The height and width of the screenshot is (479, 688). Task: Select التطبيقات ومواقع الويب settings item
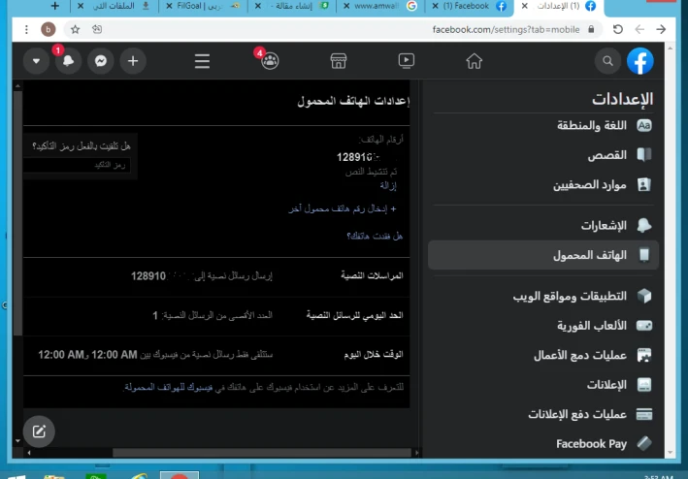[x=543, y=296]
